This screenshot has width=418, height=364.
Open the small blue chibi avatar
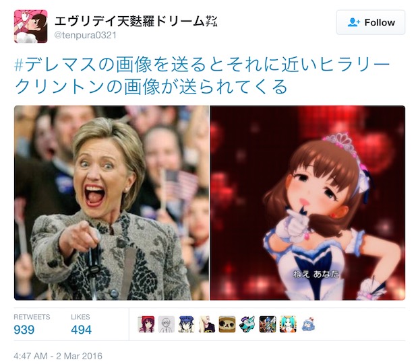click(x=308, y=324)
